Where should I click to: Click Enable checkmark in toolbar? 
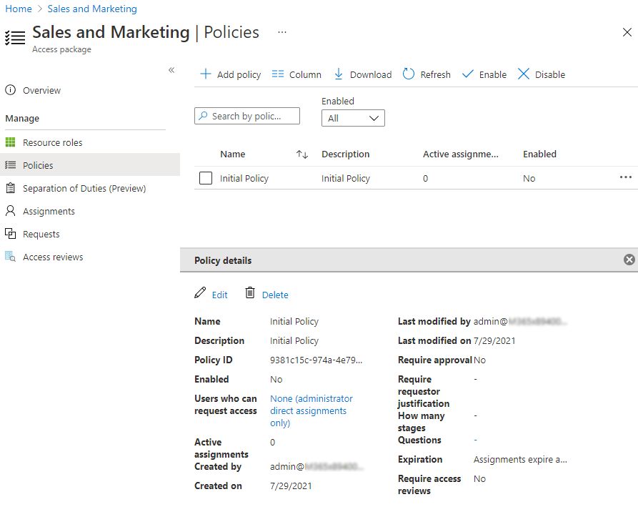click(x=468, y=74)
